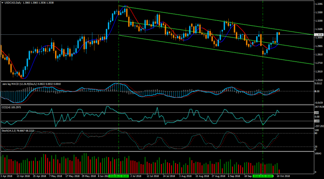Click the highlighted 2018.06.22 date marker
Viewport: 324px width, 179px height.
point(118,176)
